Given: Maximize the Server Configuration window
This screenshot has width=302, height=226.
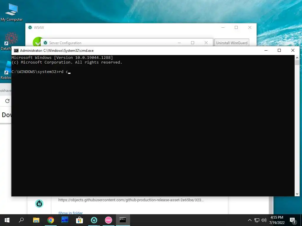Looking at the screenshot, I should pos(192,43).
